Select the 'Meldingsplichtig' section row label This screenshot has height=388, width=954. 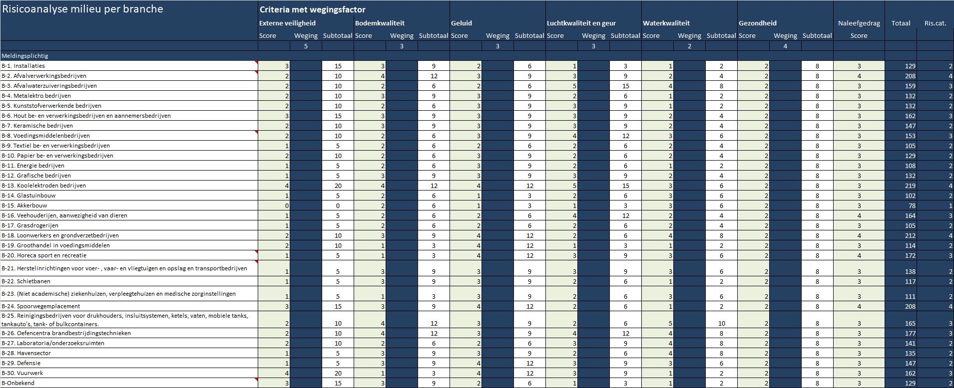[25, 56]
